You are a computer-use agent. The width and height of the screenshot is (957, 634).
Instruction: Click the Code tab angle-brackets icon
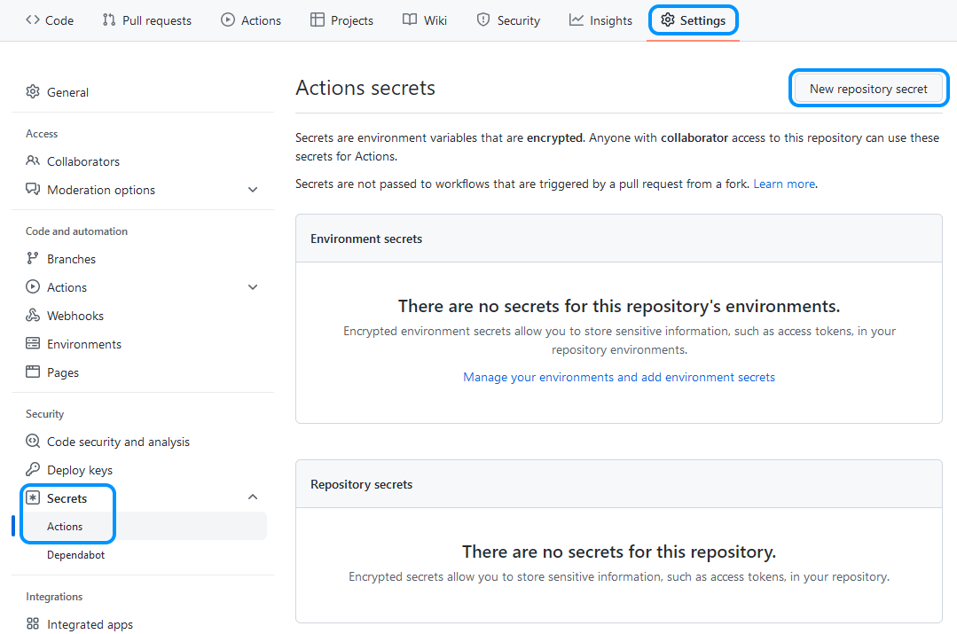pyautogui.click(x=32, y=20)
